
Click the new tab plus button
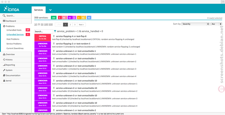click(223, 2)
